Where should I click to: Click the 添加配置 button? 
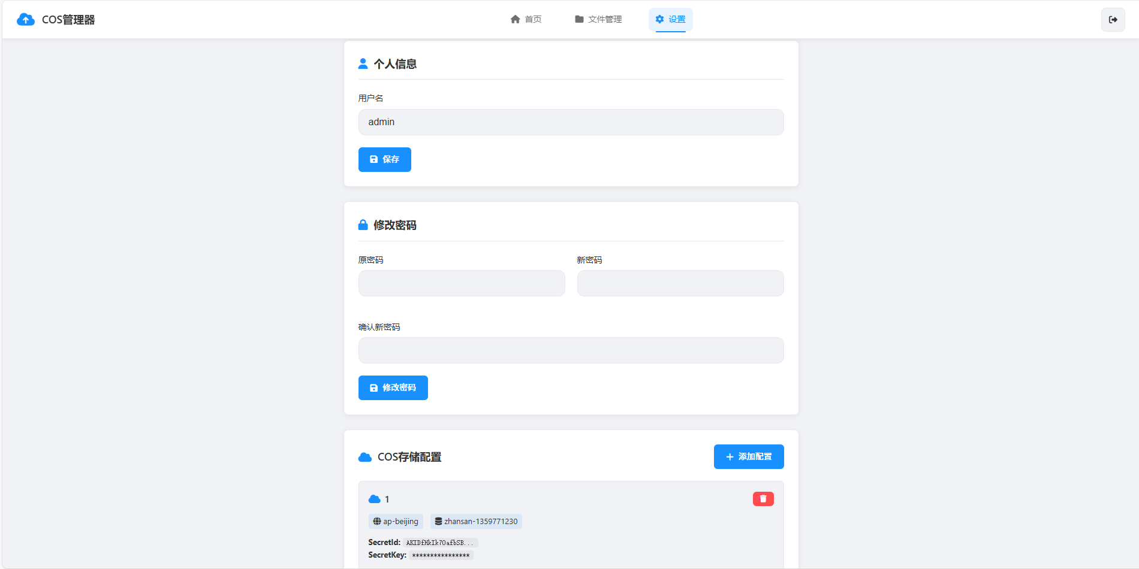[x=748, y=456]
